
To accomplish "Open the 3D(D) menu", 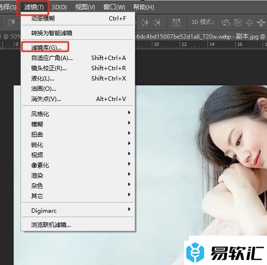I will click(x=59, y=7).
